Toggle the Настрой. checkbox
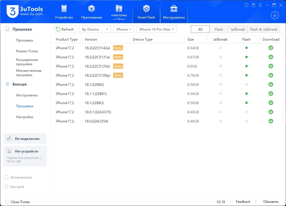 coord(6,187)
